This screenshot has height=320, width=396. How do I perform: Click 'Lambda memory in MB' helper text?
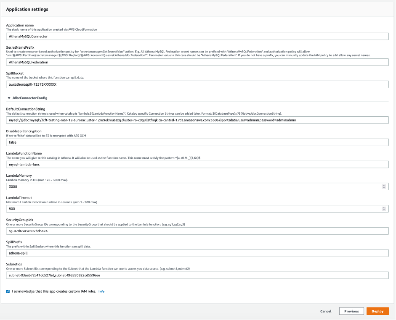click(x=37, y=180)
